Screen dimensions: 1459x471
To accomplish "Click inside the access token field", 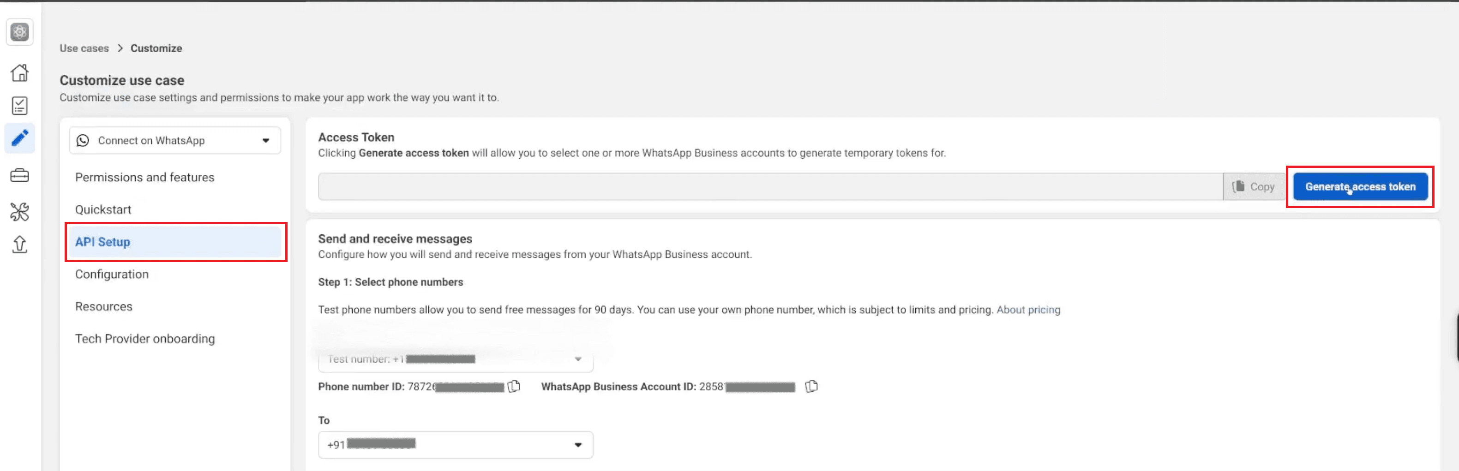I will click(770, 187).
